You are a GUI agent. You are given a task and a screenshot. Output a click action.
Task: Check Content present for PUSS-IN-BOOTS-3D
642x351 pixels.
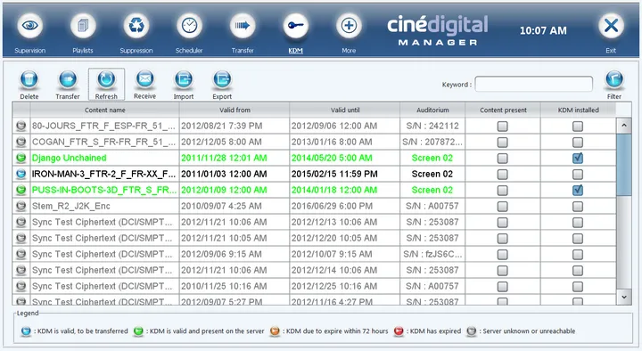(x=502, y=191)
